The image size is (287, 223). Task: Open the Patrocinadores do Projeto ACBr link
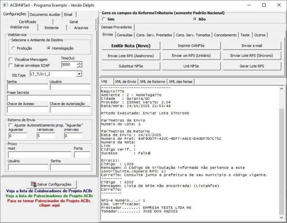pos(49,196)
